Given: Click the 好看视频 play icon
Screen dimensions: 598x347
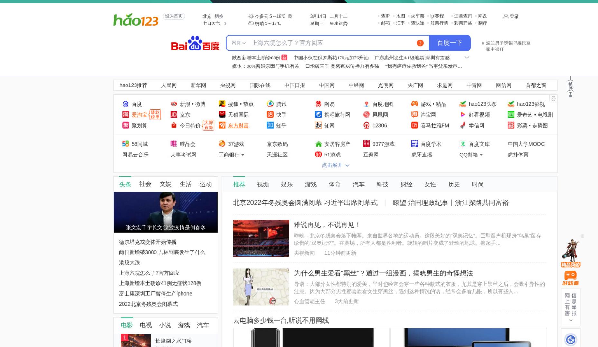Looking at the screenshot, I should click(463, 114).
